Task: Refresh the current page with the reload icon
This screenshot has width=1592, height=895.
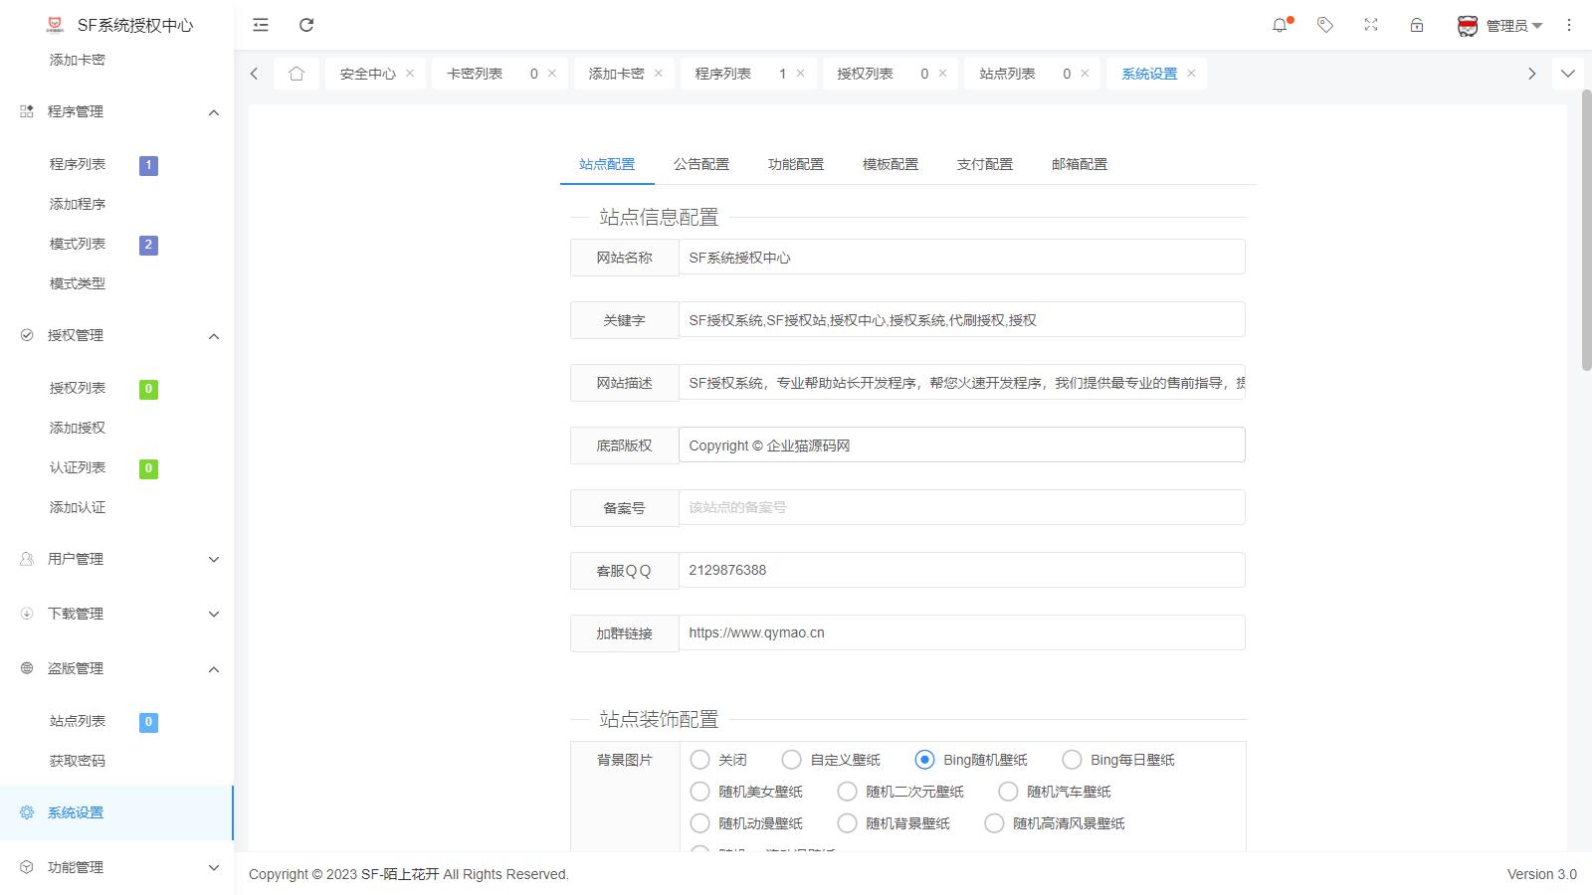Action: pyautogui.click(x=306, y=25)
